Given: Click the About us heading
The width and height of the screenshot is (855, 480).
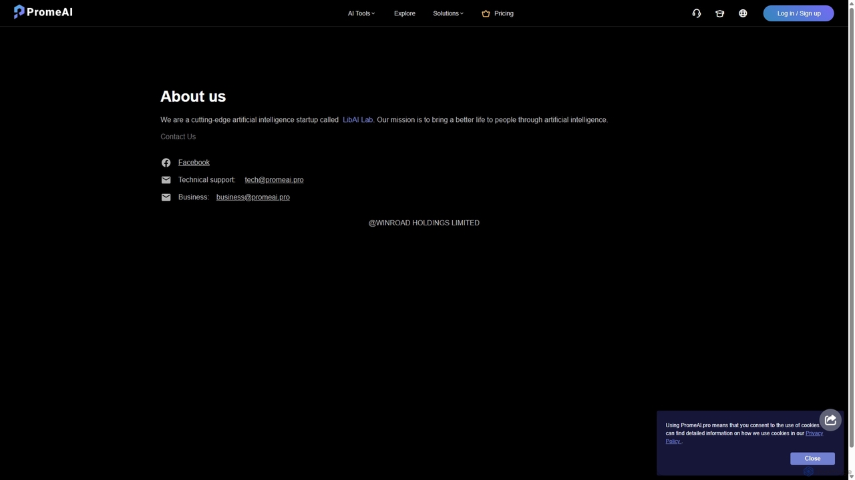Looking at the screenshot, I should click(193, 97).
